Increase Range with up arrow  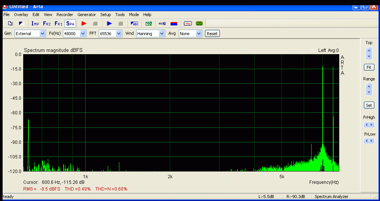[369, 86]
